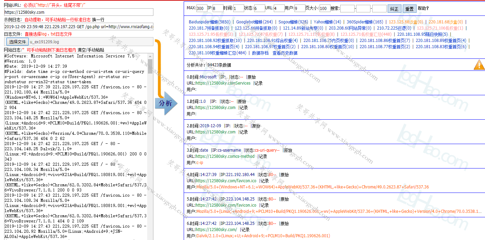Open 360Spider蜘蛛(165) link
Image resolution: width=485 pixels, height=240 pixels.
coord(365,22)
